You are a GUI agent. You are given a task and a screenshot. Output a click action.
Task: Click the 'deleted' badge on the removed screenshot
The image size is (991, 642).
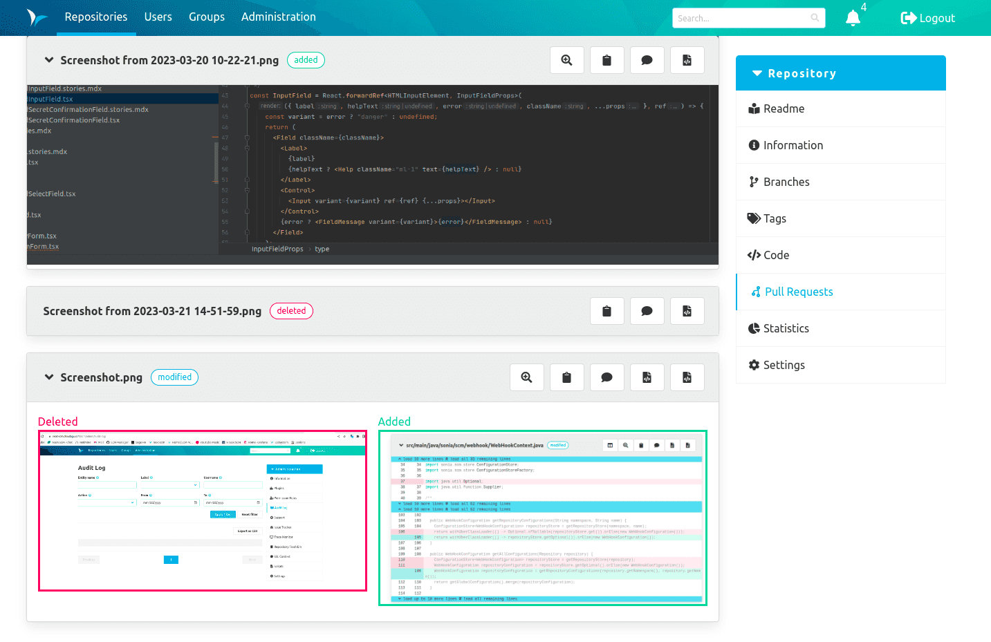pos(291,311)
